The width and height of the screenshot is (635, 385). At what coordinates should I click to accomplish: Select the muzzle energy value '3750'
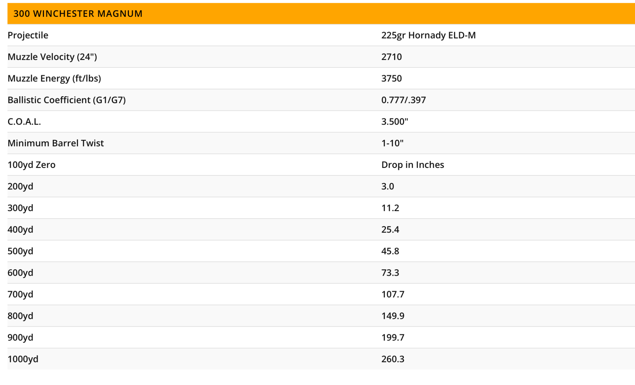(392, 79)
